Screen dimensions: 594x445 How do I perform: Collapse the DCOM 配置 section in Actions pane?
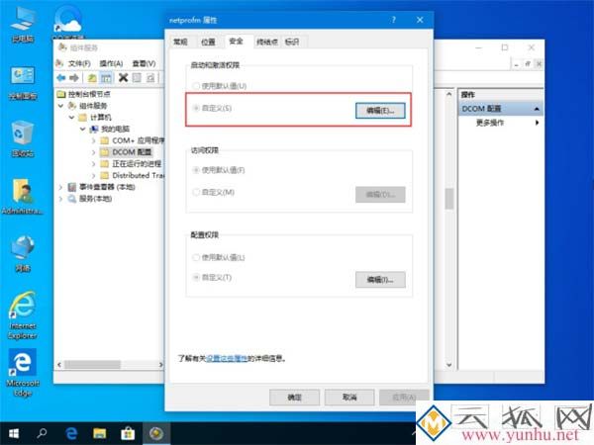point(537,109)
